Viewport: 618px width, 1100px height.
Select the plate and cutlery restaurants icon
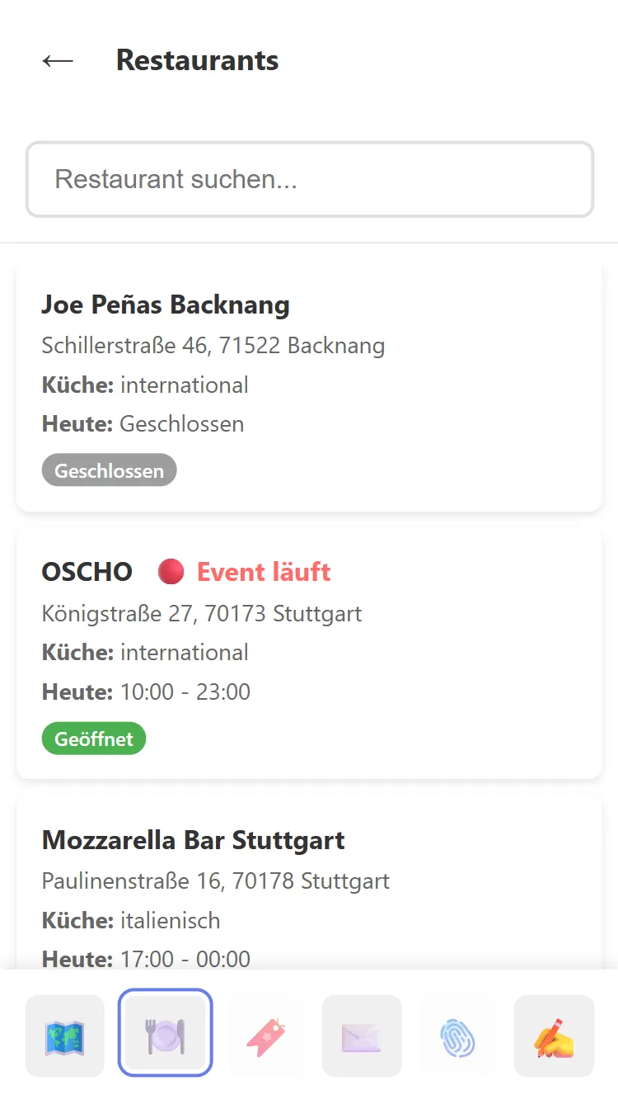(x=166, y=1036)
